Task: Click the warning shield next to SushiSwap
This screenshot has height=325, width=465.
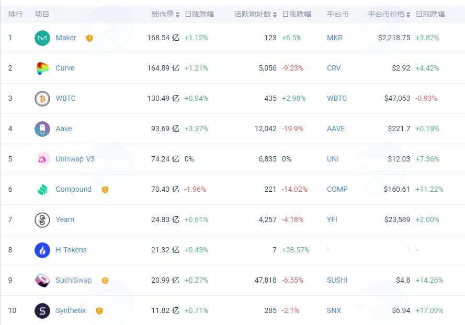Action: pos(105,281)
